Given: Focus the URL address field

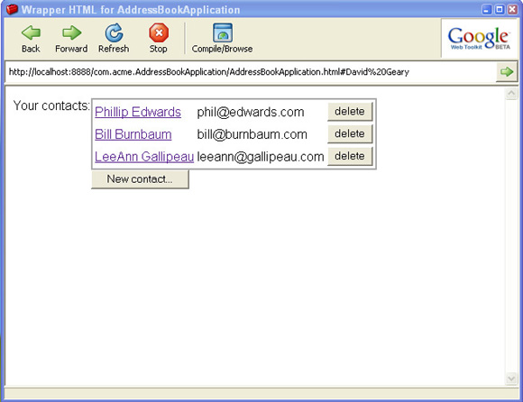Looking at the screenshot, I should tap(250, 72).
